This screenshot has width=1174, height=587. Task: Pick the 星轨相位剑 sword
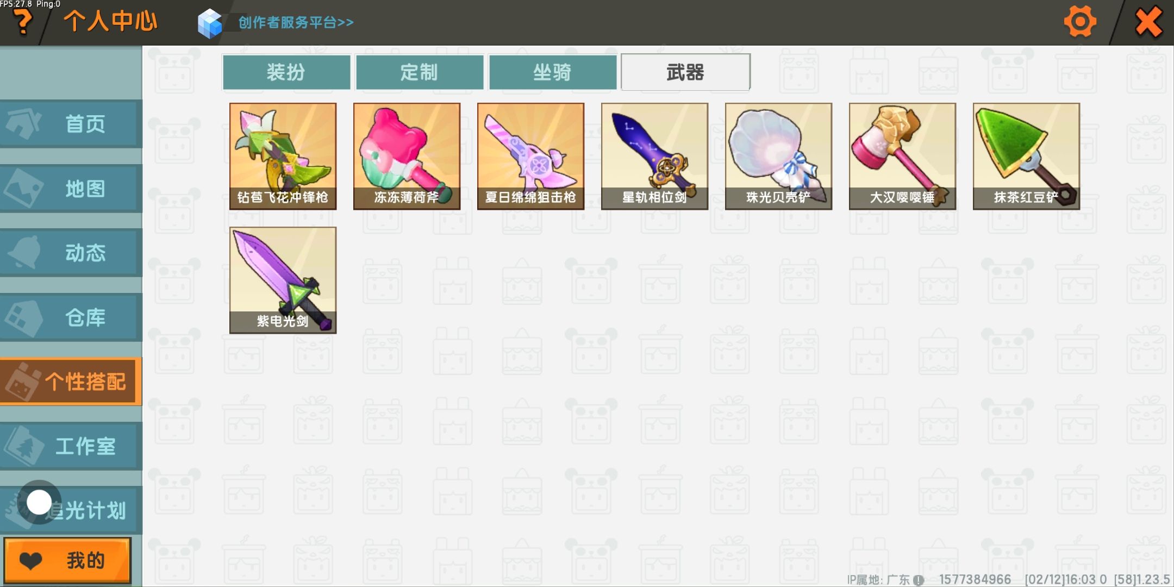tap(654, 156)
